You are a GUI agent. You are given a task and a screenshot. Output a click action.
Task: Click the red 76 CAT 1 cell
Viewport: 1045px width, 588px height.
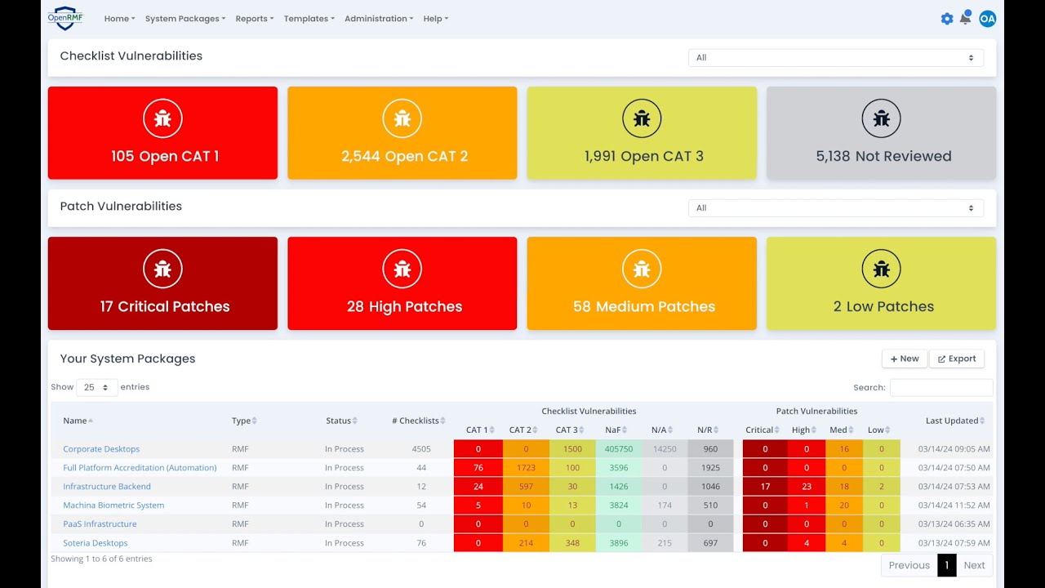click(x=478, y=468)
